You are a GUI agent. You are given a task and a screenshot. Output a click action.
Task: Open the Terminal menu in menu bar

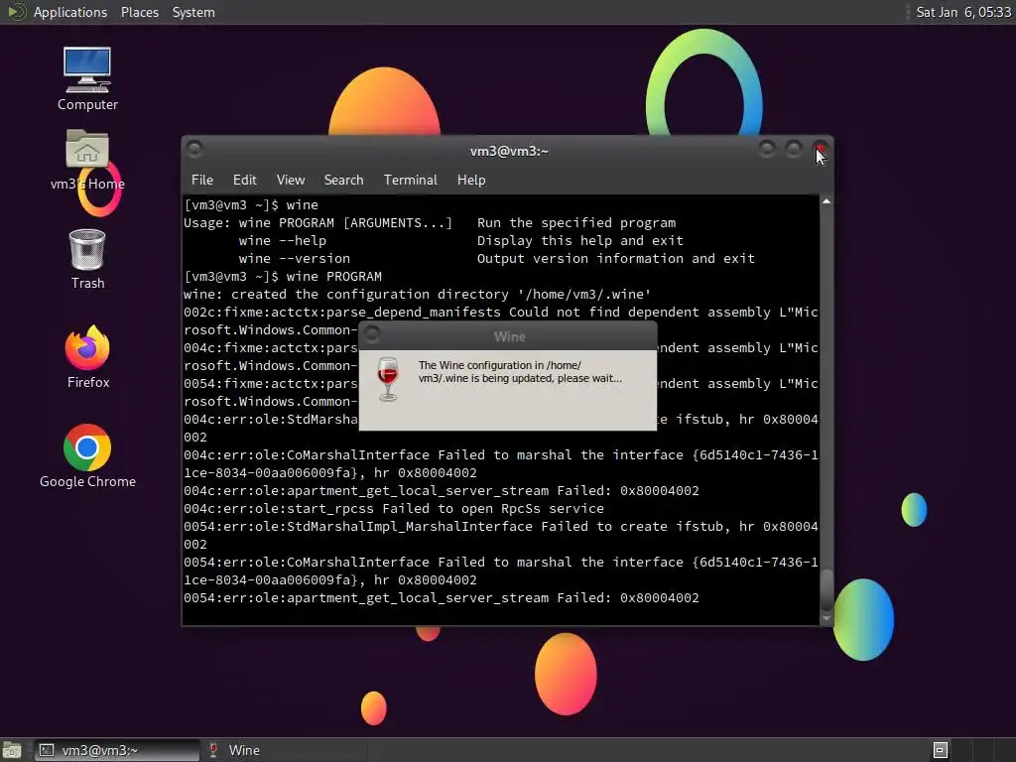click(410, 181)
